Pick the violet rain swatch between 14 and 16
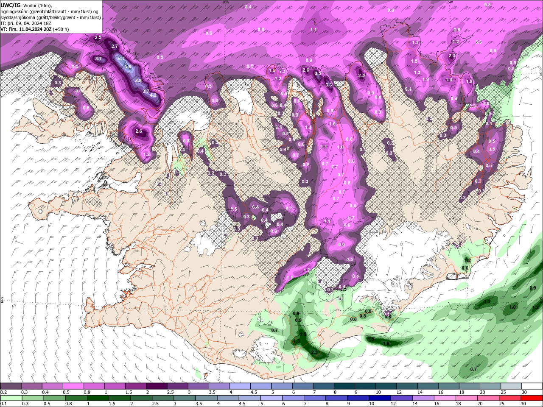Image resolution: width=543 pixels, height=407 pixels. [x=423, y=398]
